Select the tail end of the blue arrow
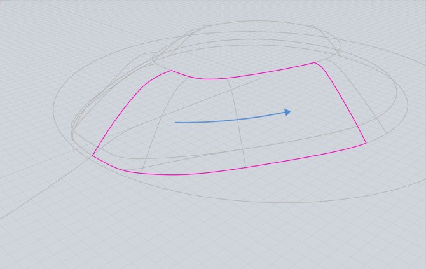This screenshot has width=426, height=269. pos(175,122)
